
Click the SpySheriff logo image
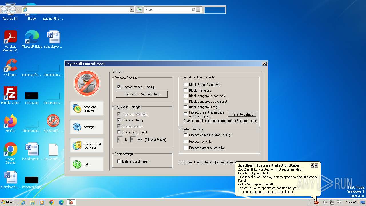pyautogui.click(x=87, y=84)
